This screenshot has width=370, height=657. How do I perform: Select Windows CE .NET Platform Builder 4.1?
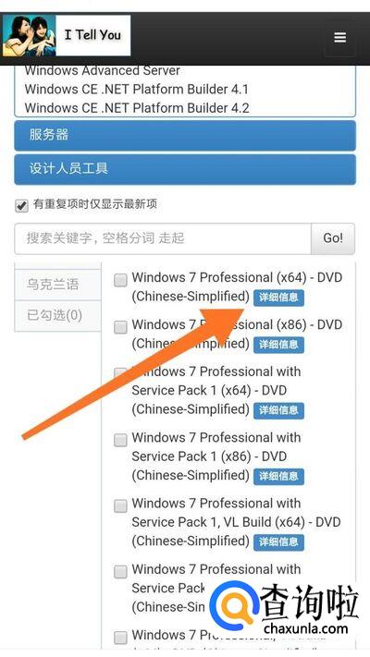click(x=137, y=90)
